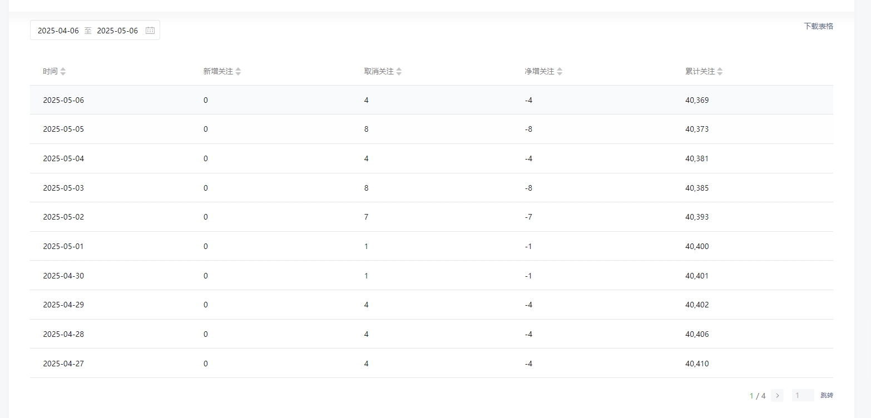Click cumulative follows value 40,385
871x418 pixels.
697,188
